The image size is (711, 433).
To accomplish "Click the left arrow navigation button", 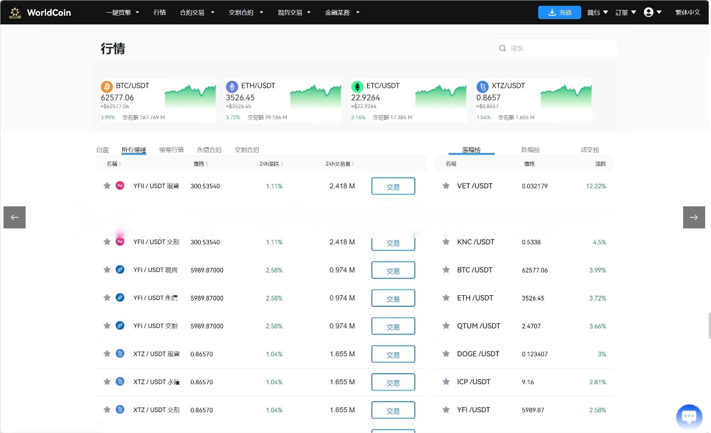I will (x=15, y=217).
